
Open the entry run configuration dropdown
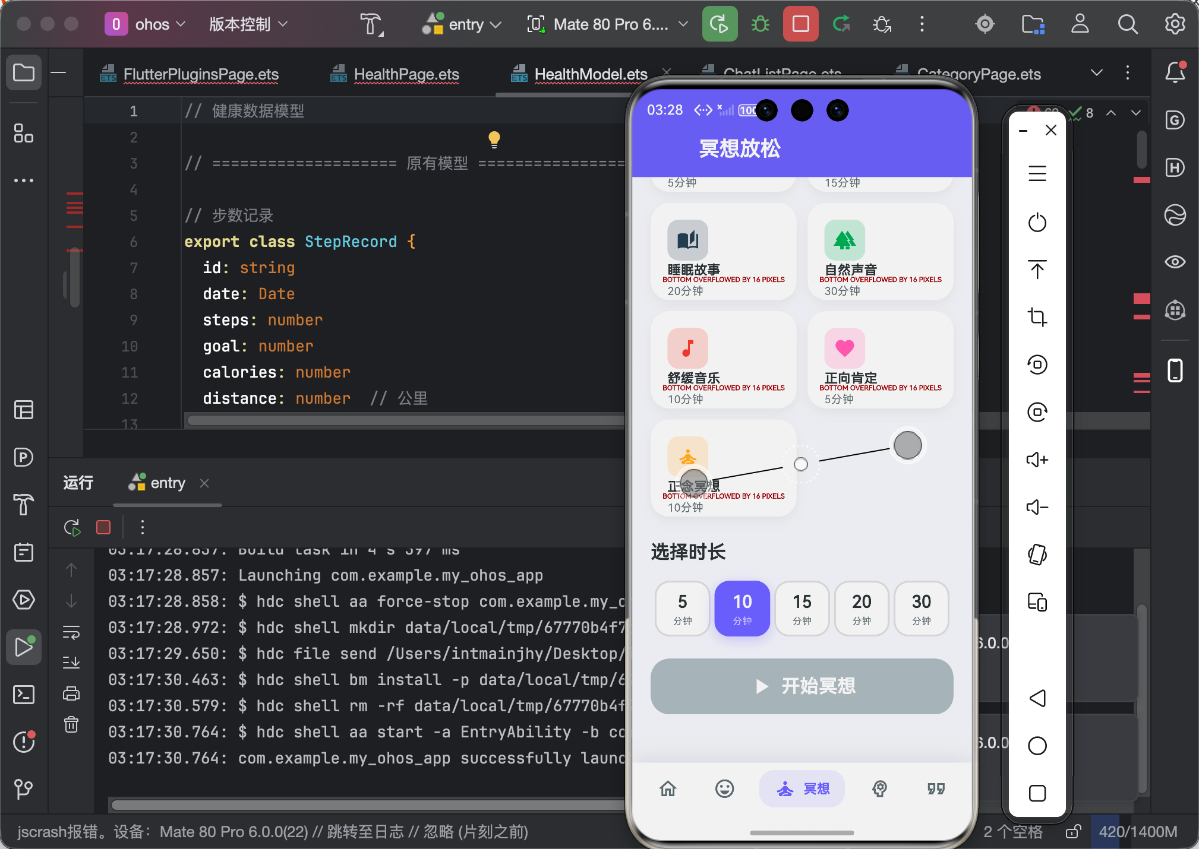(x=462, y=24)
